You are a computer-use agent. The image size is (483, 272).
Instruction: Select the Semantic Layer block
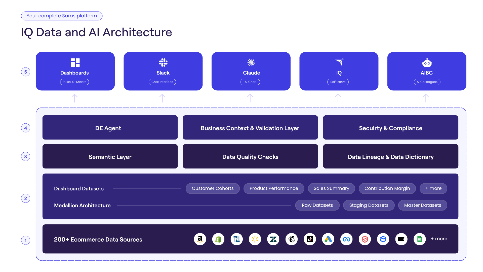[x=110, y=156]
